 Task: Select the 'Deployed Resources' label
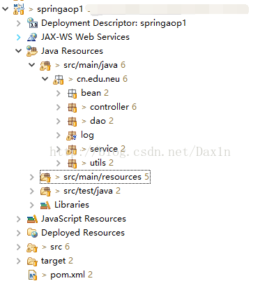[83, 233]
